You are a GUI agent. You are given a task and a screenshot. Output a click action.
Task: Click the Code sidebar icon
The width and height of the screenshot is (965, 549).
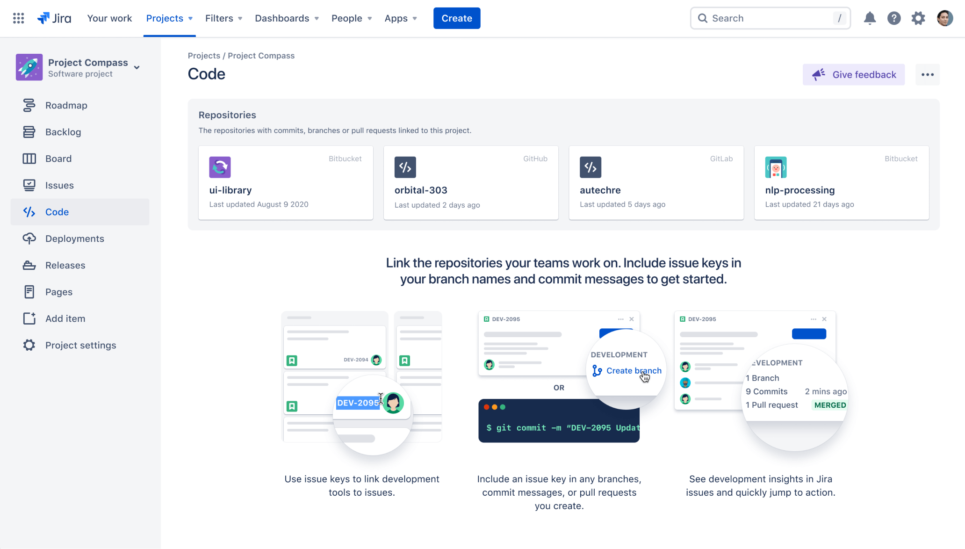coord(29,211)
